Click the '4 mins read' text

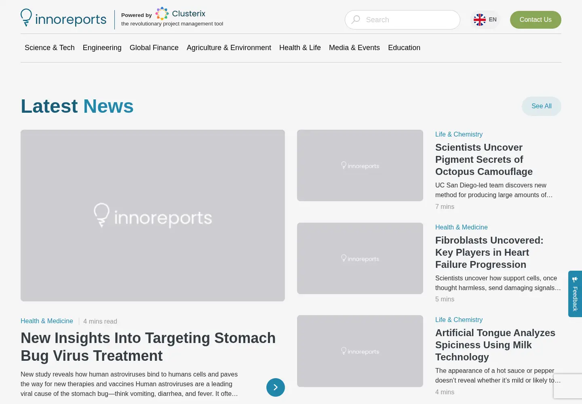[x=100, y=321]
